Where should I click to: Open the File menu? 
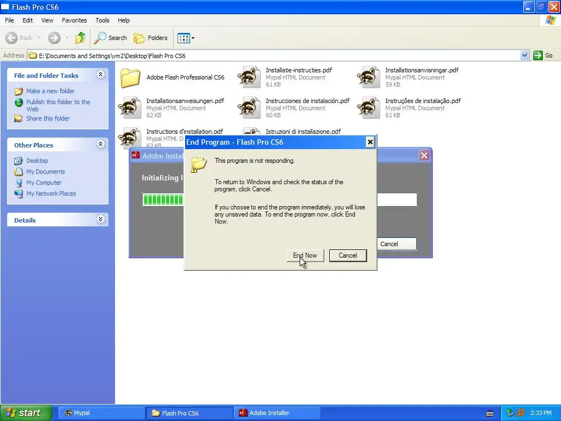pyautogui.click(x=9, y=20)
